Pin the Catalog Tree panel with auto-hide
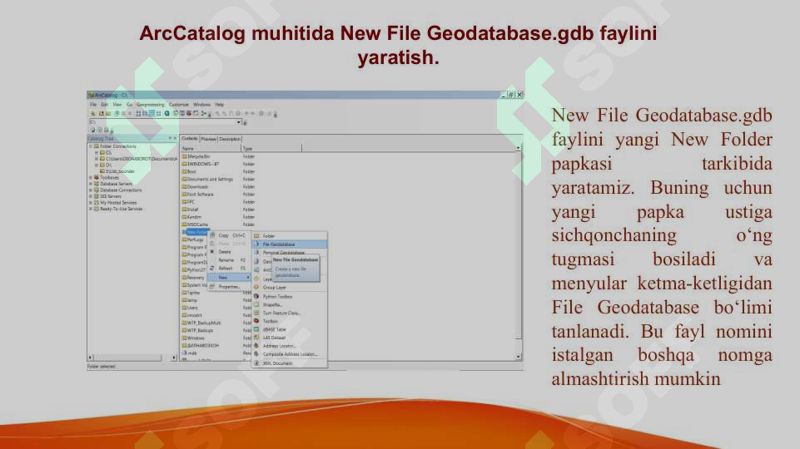 [x=170, y=138]
